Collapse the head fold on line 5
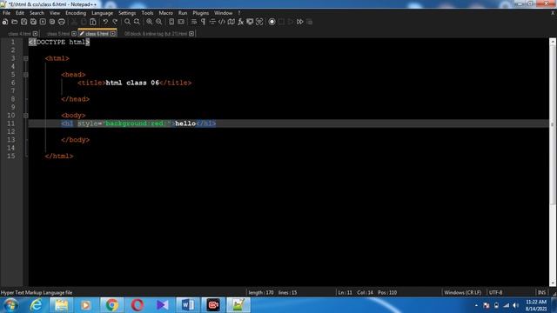The width and height of the screenshot is (557, 313). (x=25, y=75)
